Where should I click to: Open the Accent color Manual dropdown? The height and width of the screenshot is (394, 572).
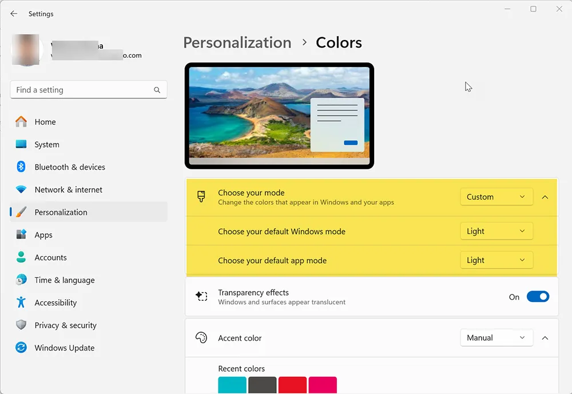pyautogui.click(x=496, y=337)
